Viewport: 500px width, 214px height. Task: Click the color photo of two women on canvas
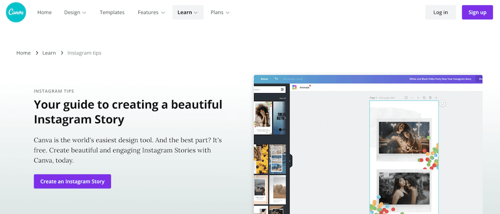404,138
